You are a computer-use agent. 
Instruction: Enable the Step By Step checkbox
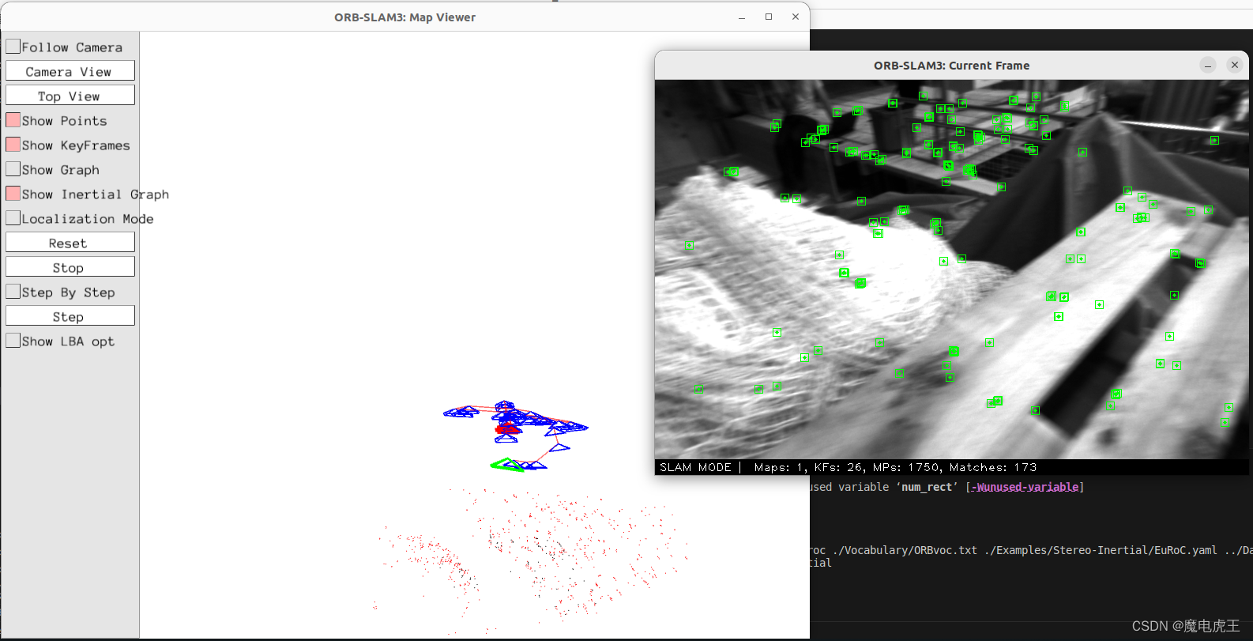pyautogui.click(x=13, y=292)
